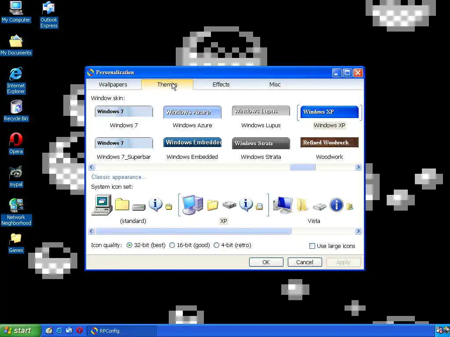Launch Opera from desktop icon
The width and height of the screenshot is (450, 337).
(16, 143)
